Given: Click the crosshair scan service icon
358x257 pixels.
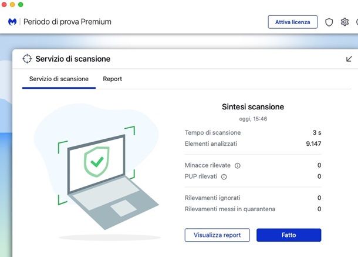Looking at the screenshot, I should (27, 59).
